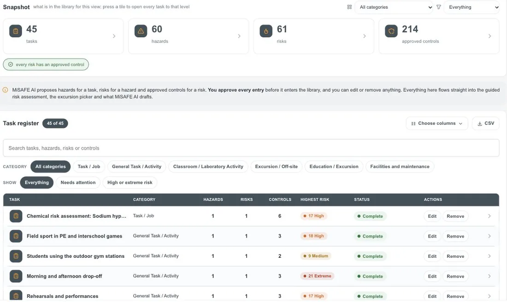Click the filter funnel icon beside Everything dropdown
507x302 pixels.
438,7
